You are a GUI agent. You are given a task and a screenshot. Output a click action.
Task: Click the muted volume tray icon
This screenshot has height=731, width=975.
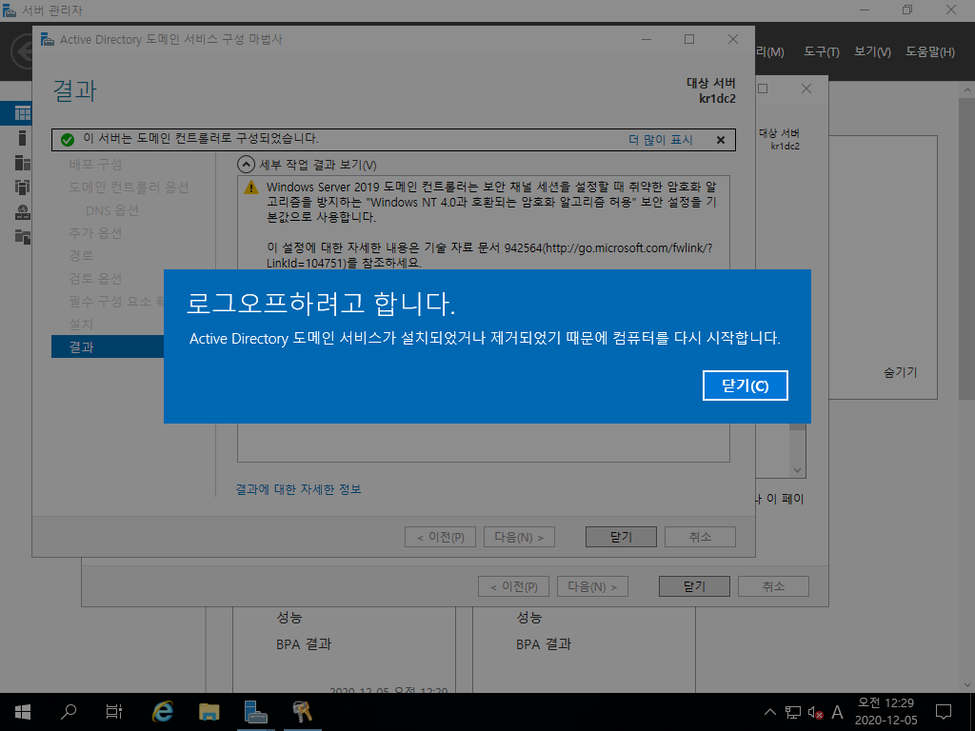click(815, 712)
